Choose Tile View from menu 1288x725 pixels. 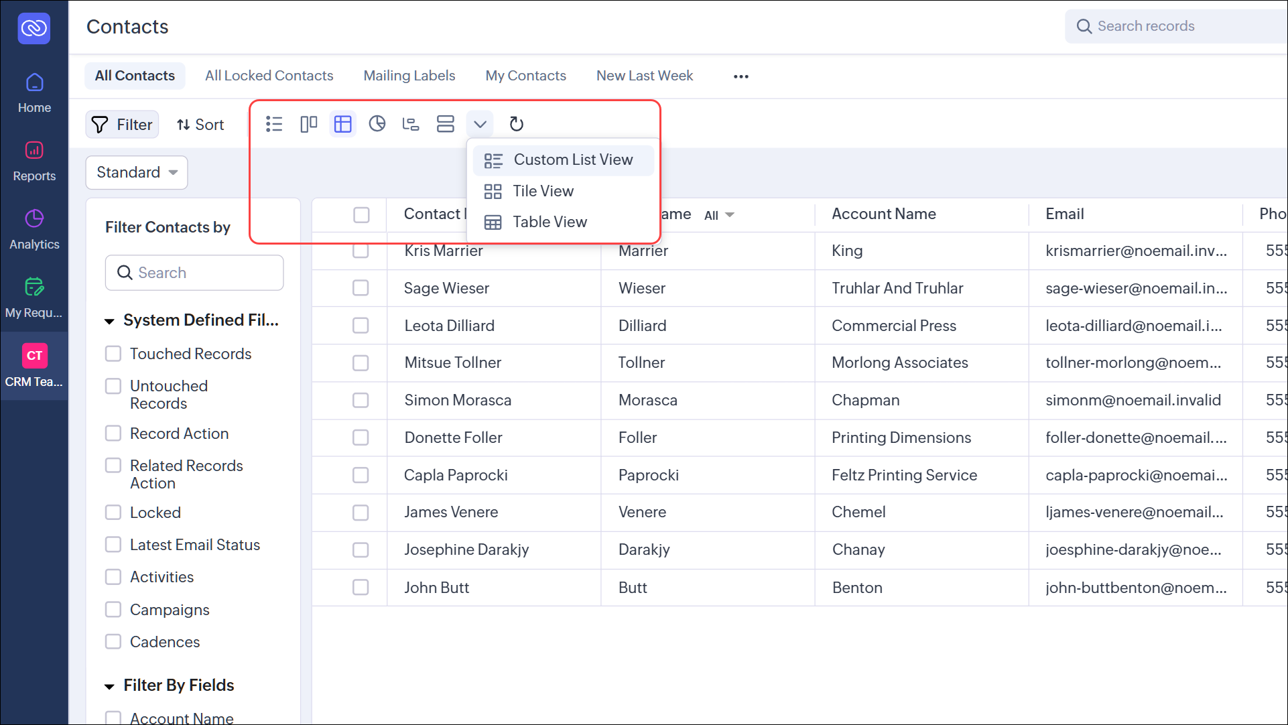tap(543, 191)
